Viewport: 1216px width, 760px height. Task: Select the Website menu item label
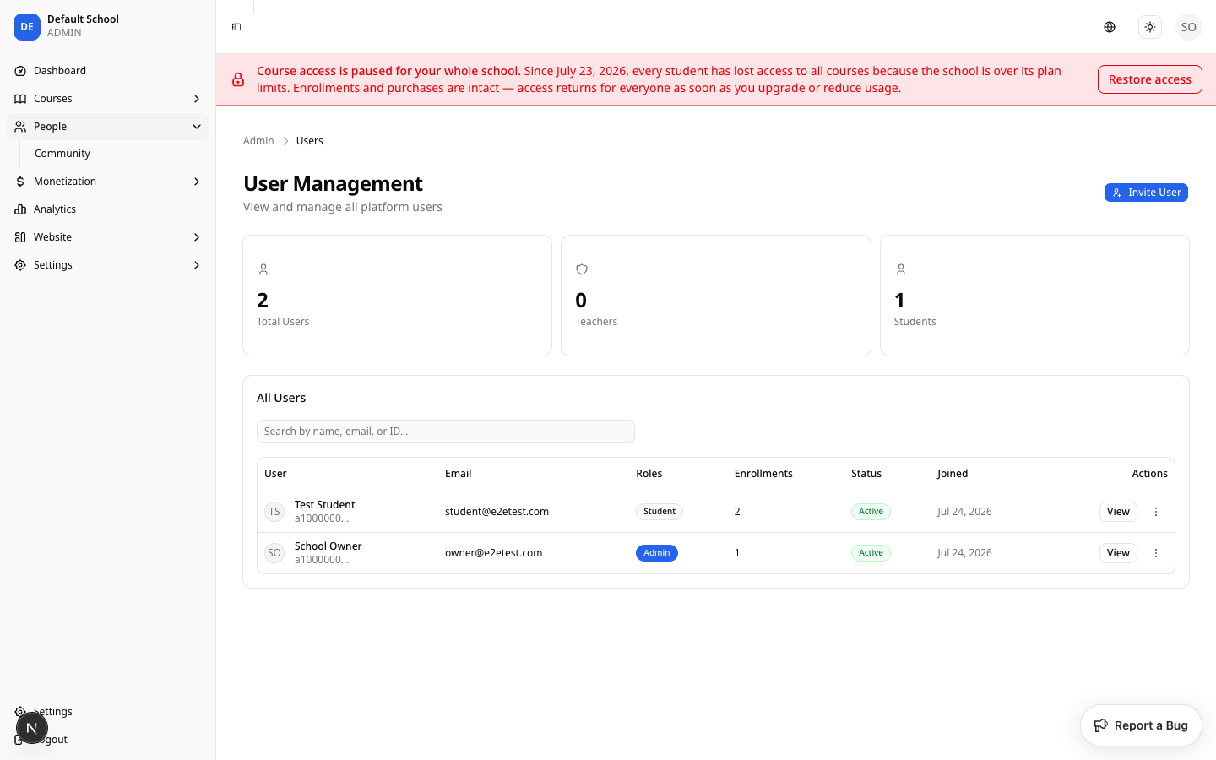click(x=52, y=237)
